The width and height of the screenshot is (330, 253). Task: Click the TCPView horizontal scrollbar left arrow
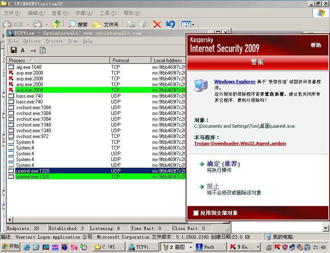pyautogui.click(x=9, y=220)
